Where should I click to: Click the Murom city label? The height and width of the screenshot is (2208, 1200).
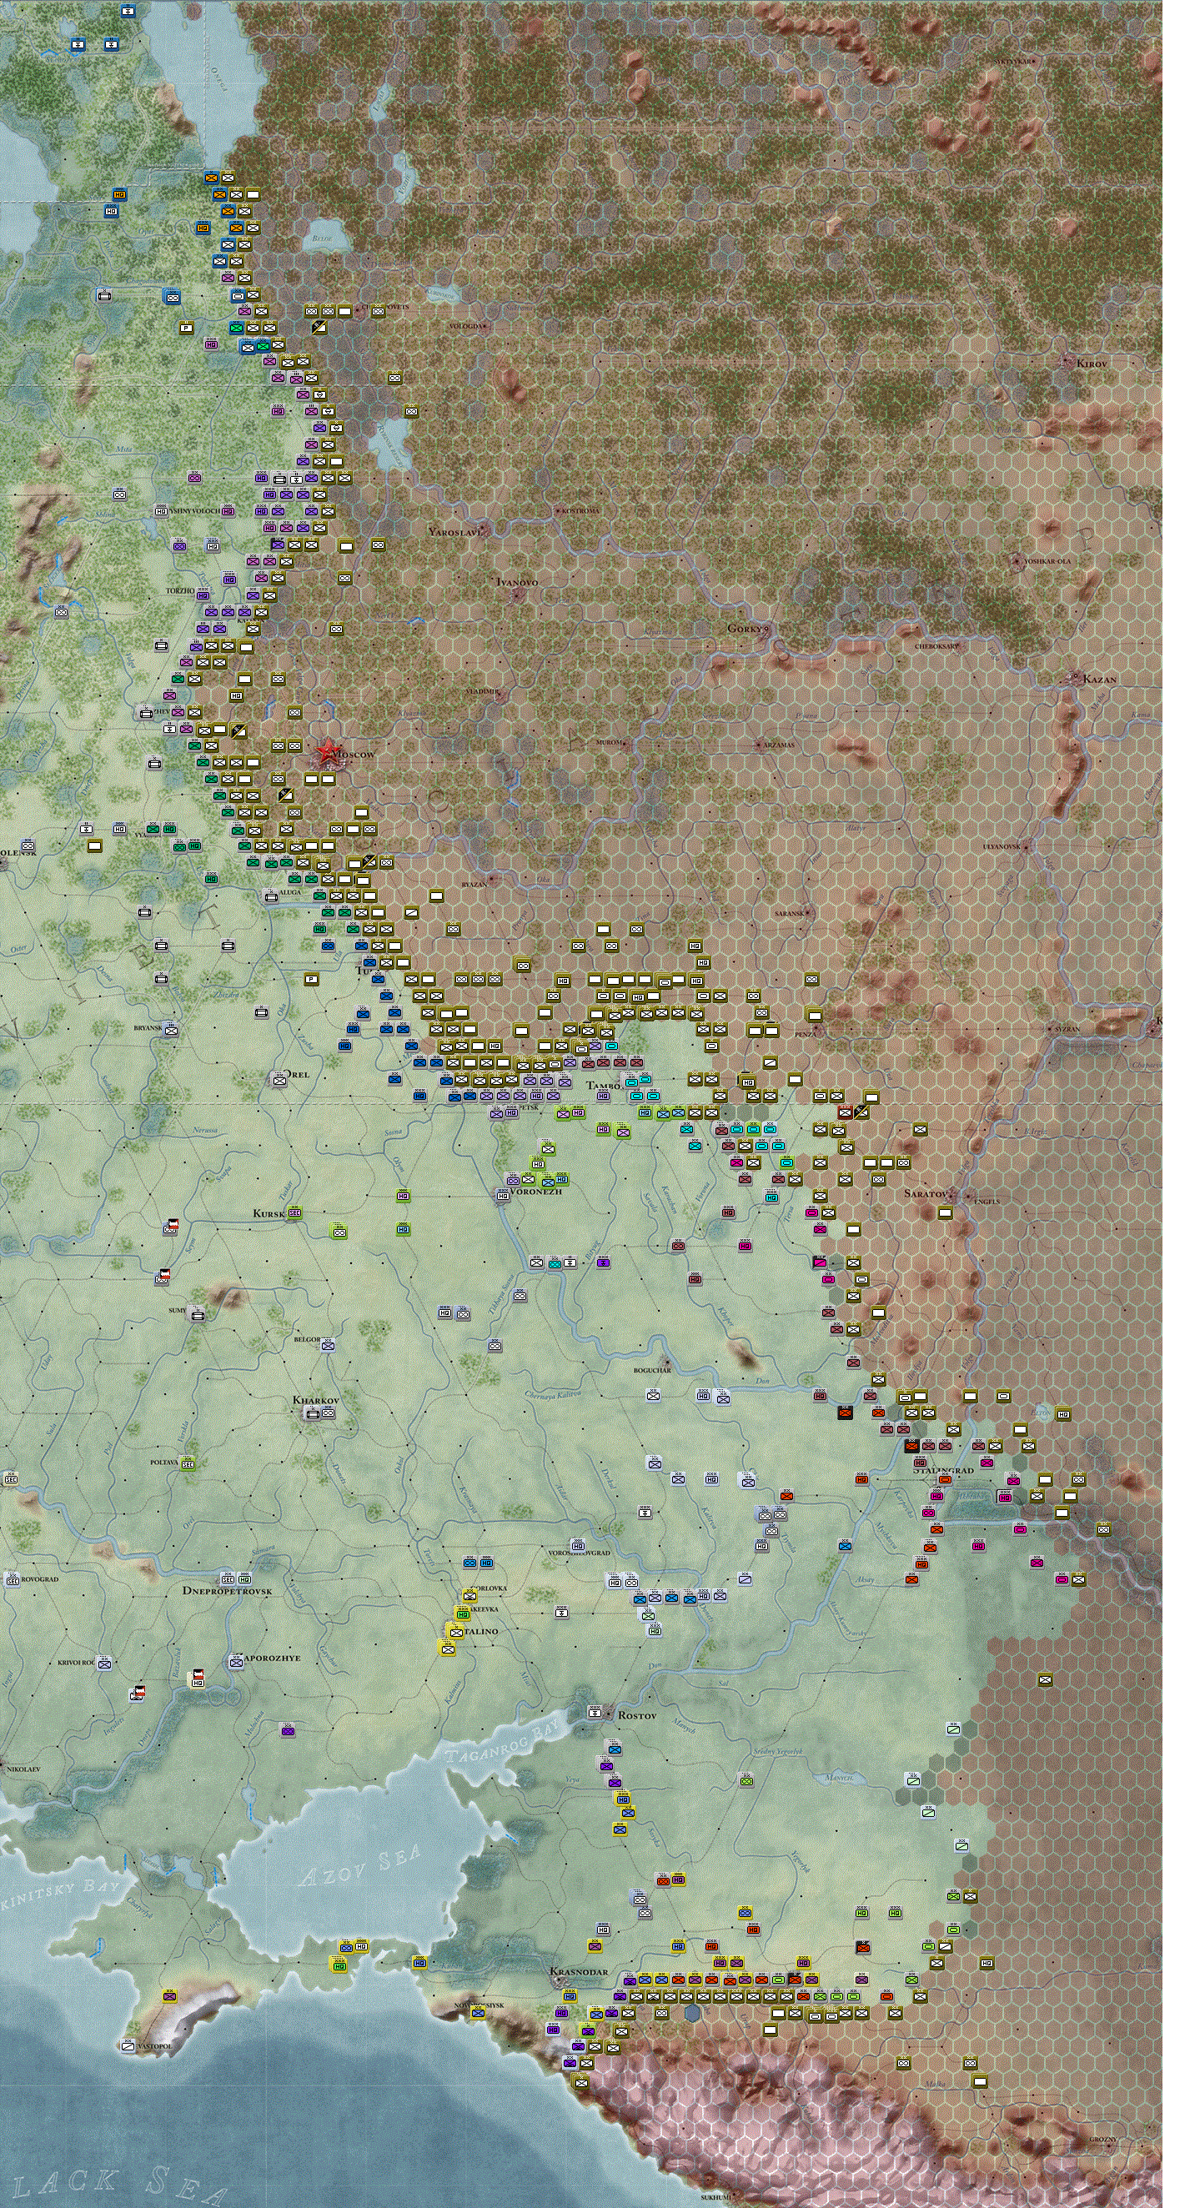(x=609, y=742)
